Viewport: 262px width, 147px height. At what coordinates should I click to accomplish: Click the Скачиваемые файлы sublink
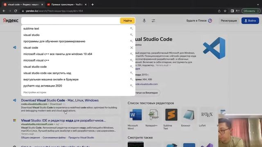tap(54, 138)
